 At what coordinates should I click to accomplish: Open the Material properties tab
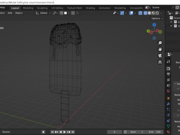coord(168,132)
